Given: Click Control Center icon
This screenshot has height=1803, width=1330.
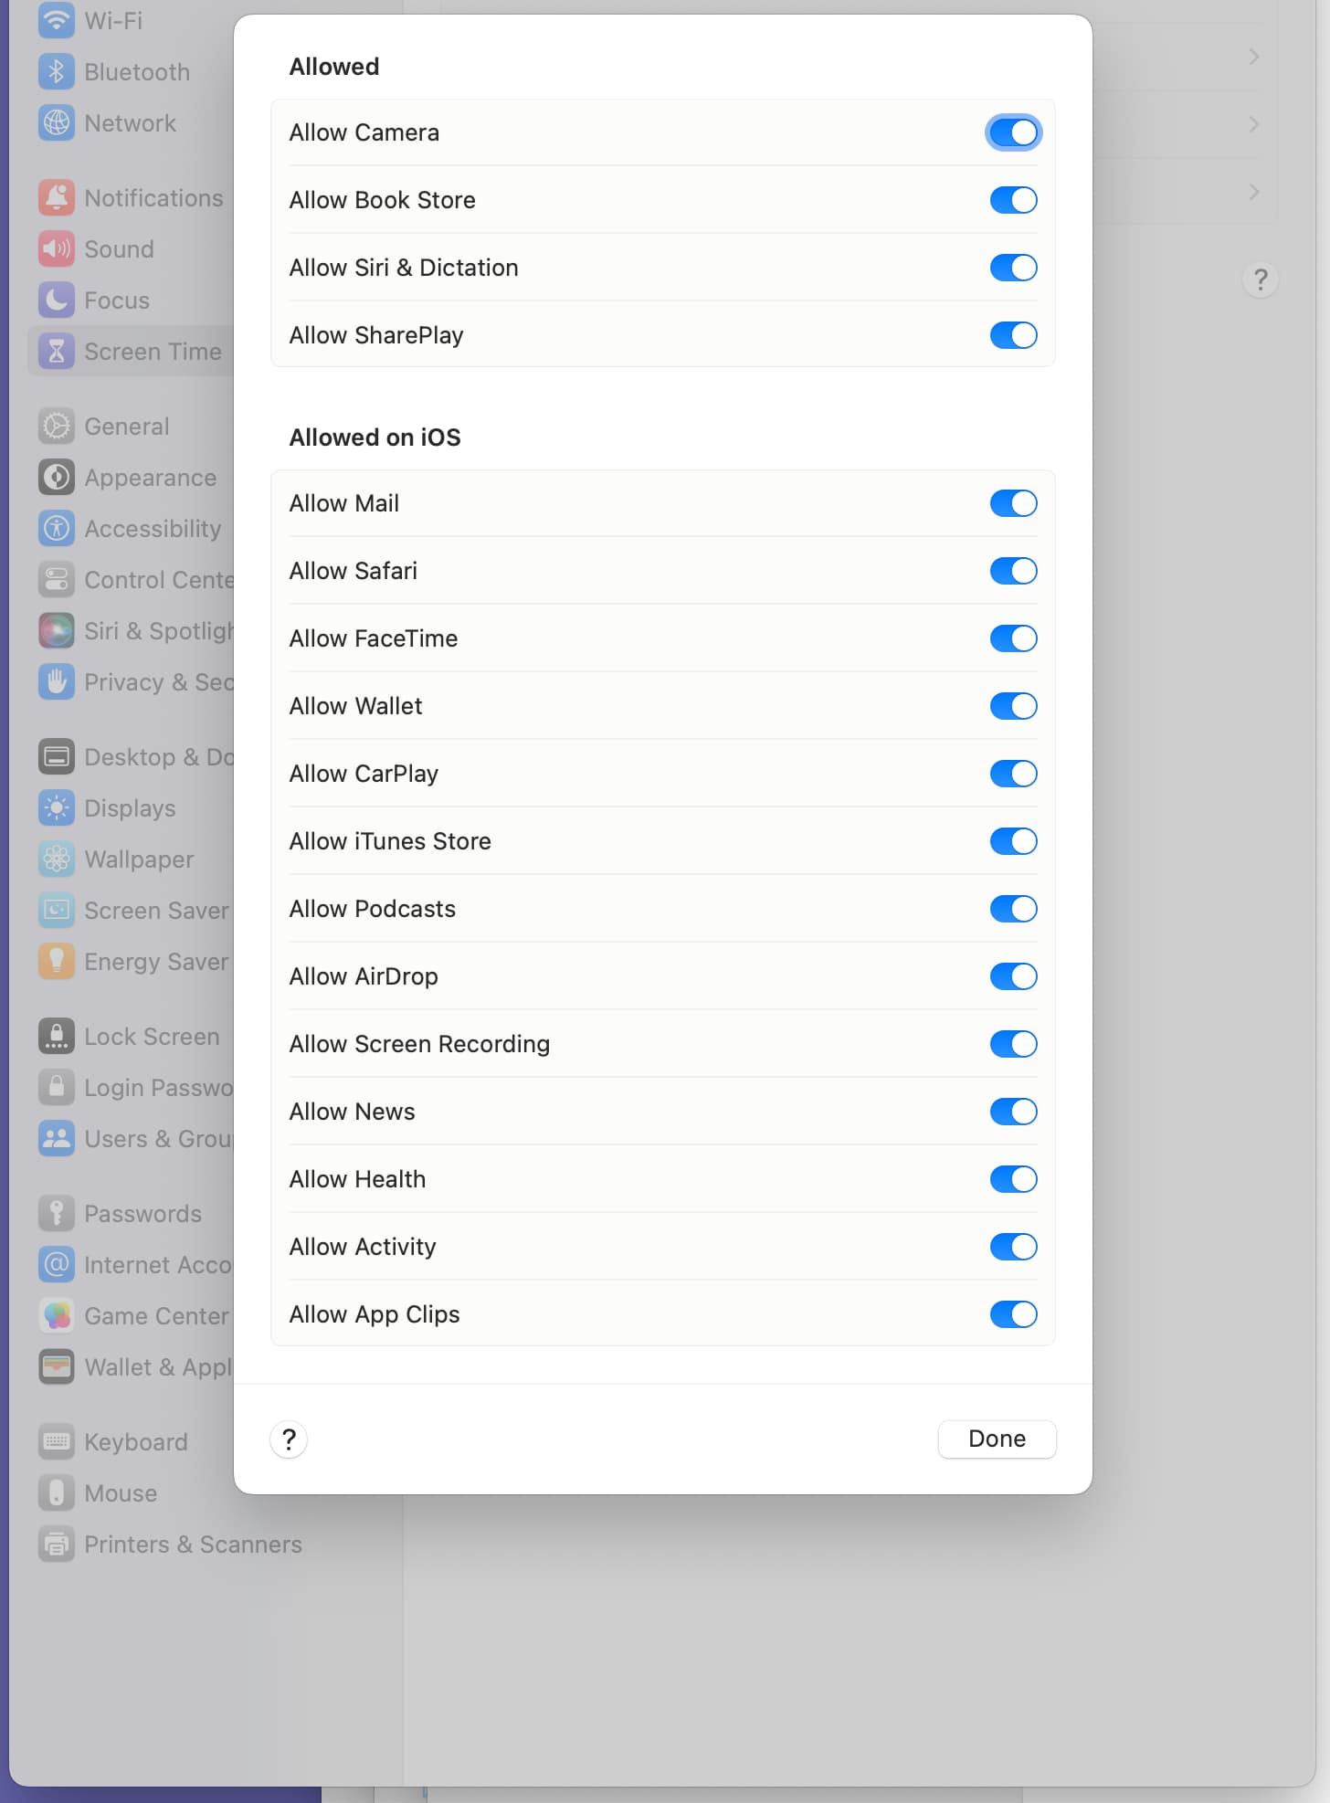Looking at the screenshot, I should click(x=57, y=579).
